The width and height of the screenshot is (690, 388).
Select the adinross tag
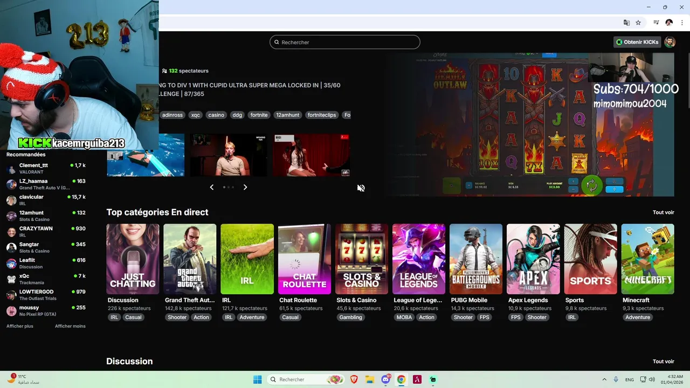tap(172, 115)
